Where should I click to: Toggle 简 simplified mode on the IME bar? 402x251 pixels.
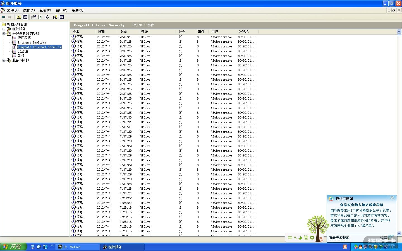(306, 238)
